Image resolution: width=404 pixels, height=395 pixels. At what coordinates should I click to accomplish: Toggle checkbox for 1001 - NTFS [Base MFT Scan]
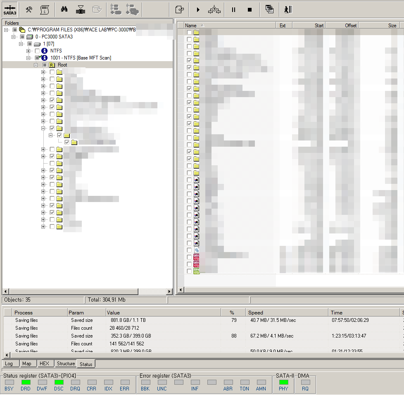pyautogui.click(x=37, y=58)
